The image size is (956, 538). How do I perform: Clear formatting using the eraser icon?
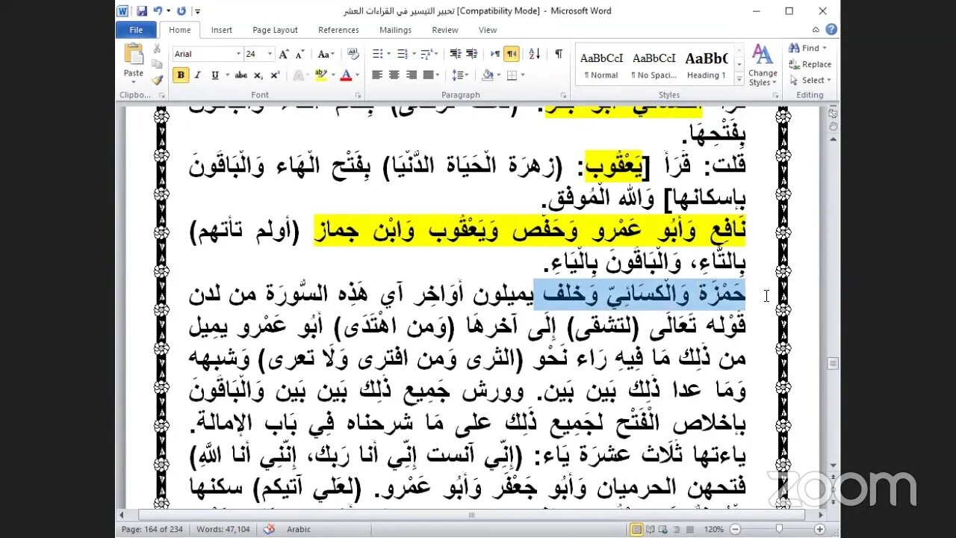coord(353,54)
